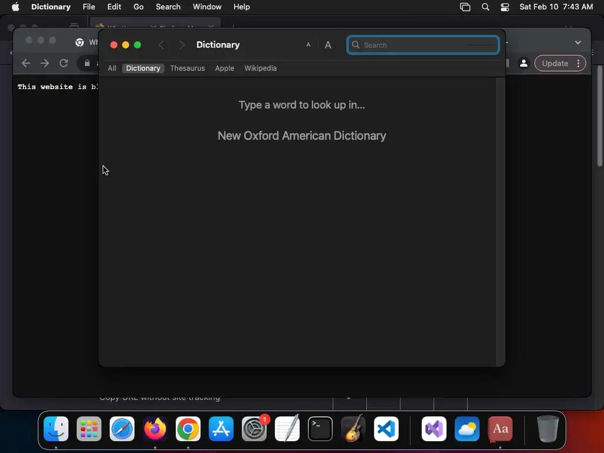Open the Dictionary app menu
Image resolution: width=604 pixels, height=453 pixels.
[x=51, y=7]
